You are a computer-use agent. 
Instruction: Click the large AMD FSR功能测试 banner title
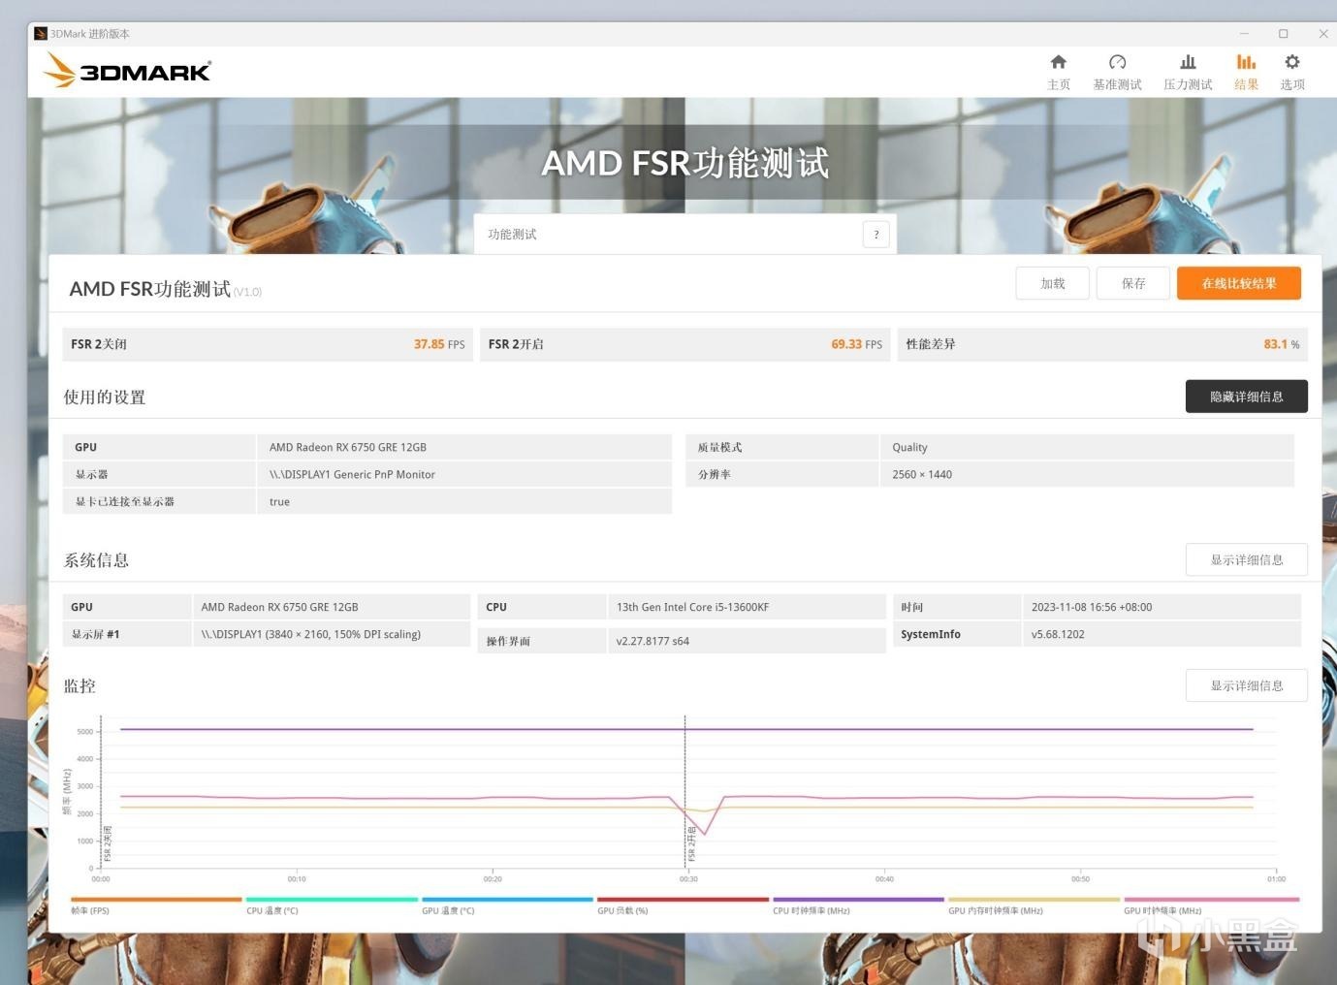685,163
